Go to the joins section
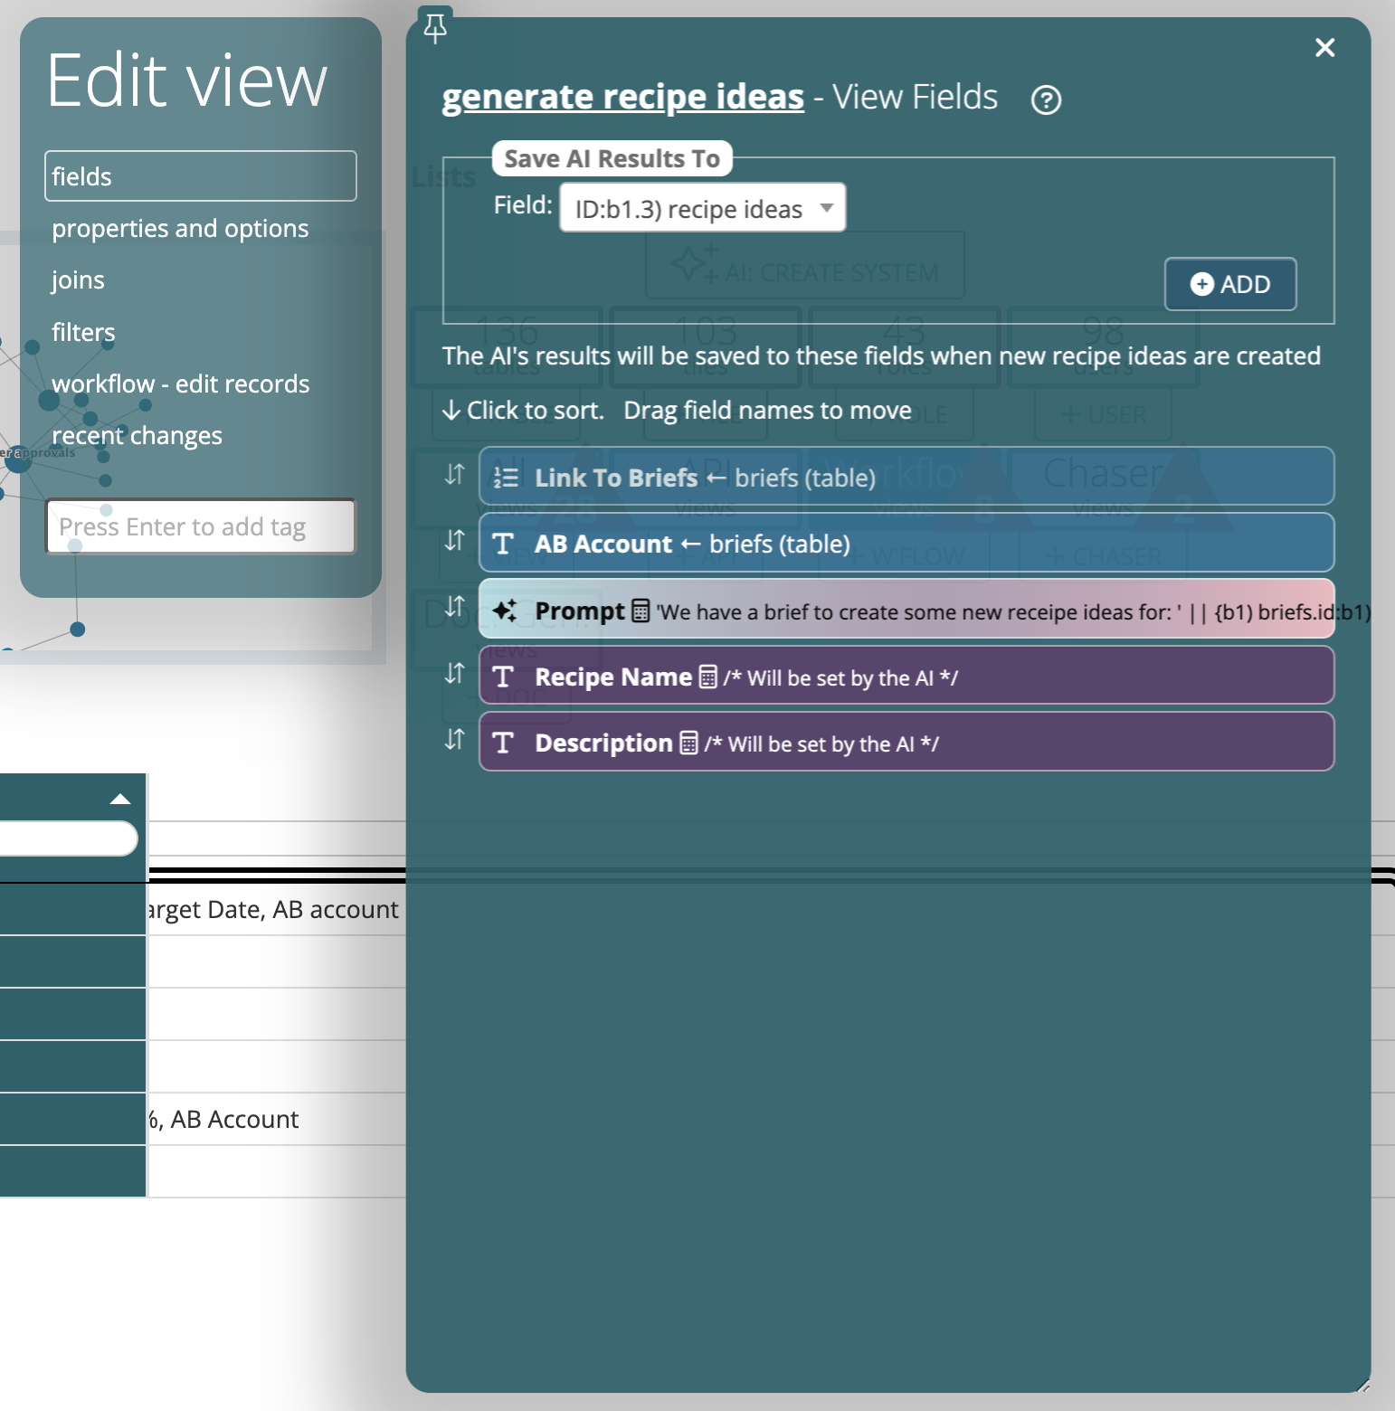 tap(78, 280)
